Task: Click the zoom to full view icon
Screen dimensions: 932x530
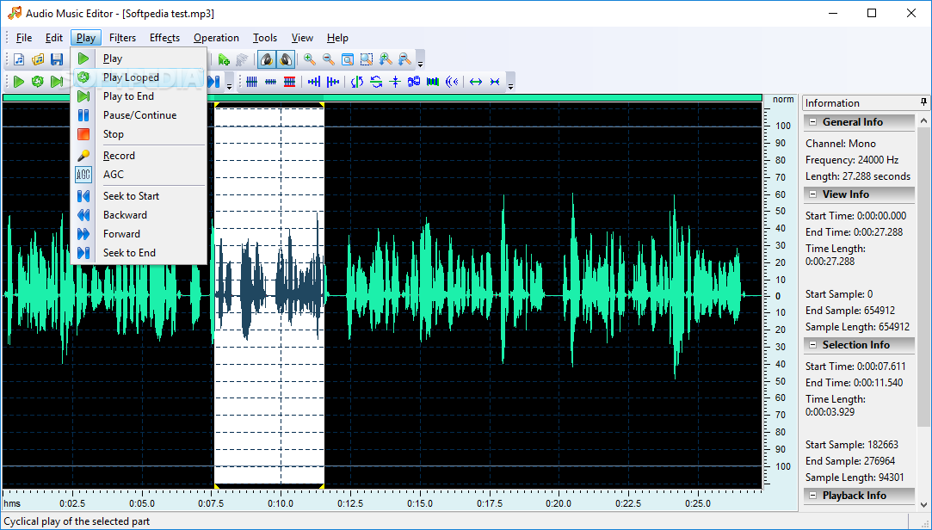Action: 348,59
